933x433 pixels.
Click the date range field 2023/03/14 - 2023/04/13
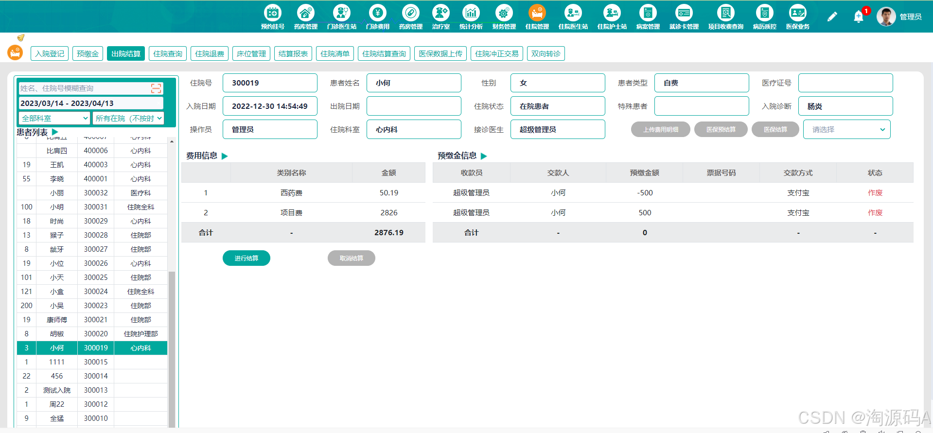pyautogui.click(x=91, y=103)
